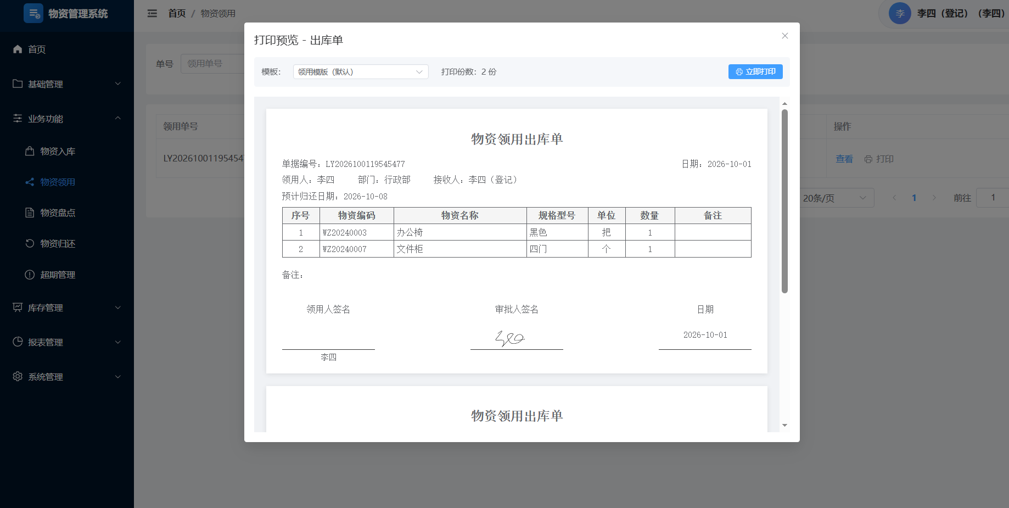
Task: Click the 系统管理 gear icon
Action: 18,376
